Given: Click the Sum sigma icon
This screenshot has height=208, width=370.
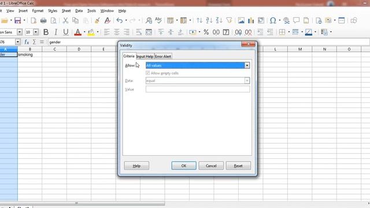Looking at the screenshot, I should [x=35, y=42].
